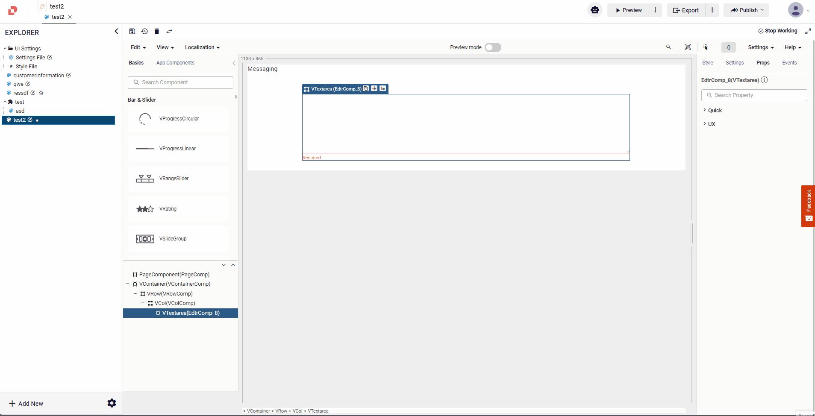Click the Search Property input field
The image size is (815, 416).
click(754, 95)
